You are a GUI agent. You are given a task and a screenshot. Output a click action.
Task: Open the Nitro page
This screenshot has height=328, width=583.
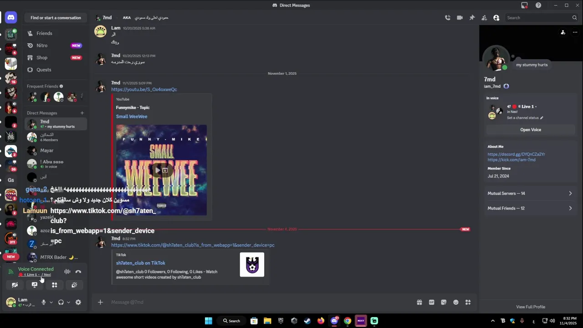pyautogui.click(x=56, y=46)
